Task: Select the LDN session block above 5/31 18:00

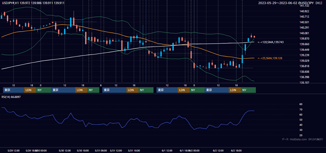Action: coord(132,90)
